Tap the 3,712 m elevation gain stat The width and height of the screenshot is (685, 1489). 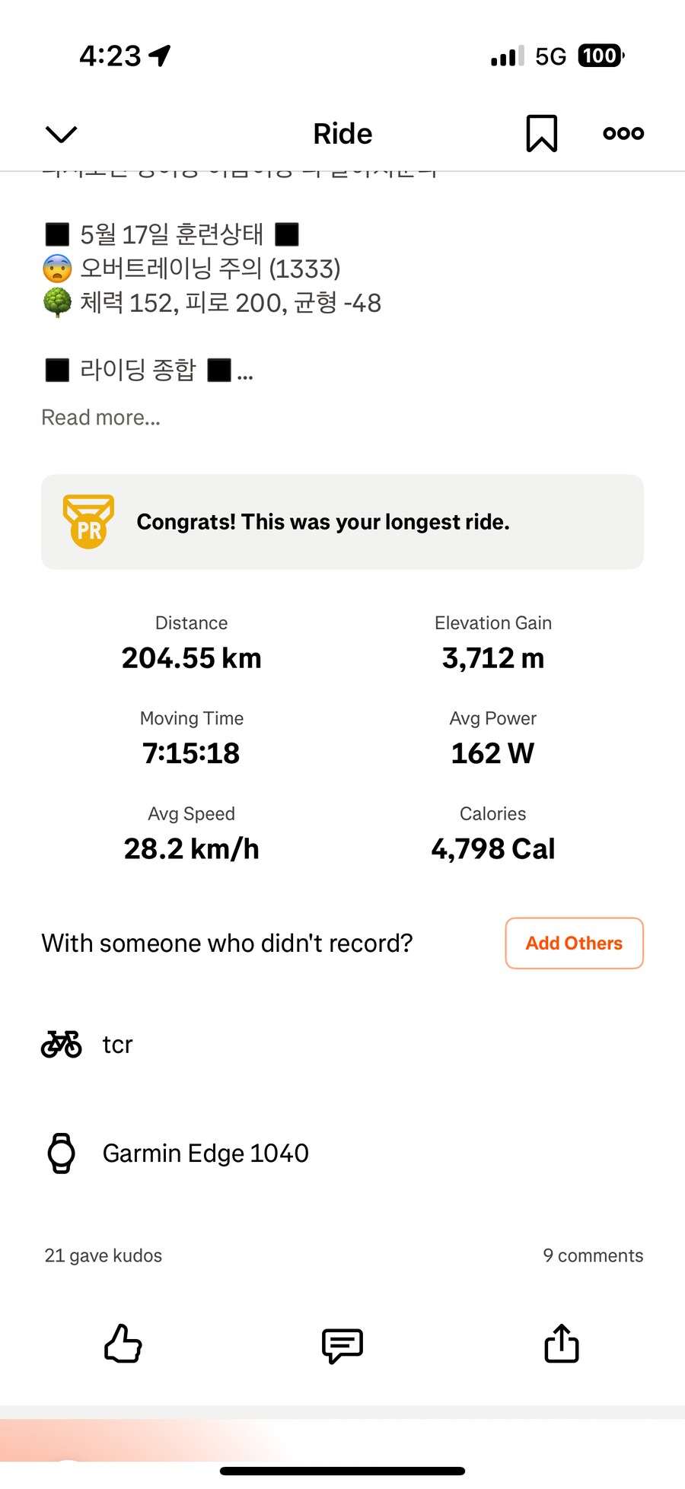click(493, 657)
